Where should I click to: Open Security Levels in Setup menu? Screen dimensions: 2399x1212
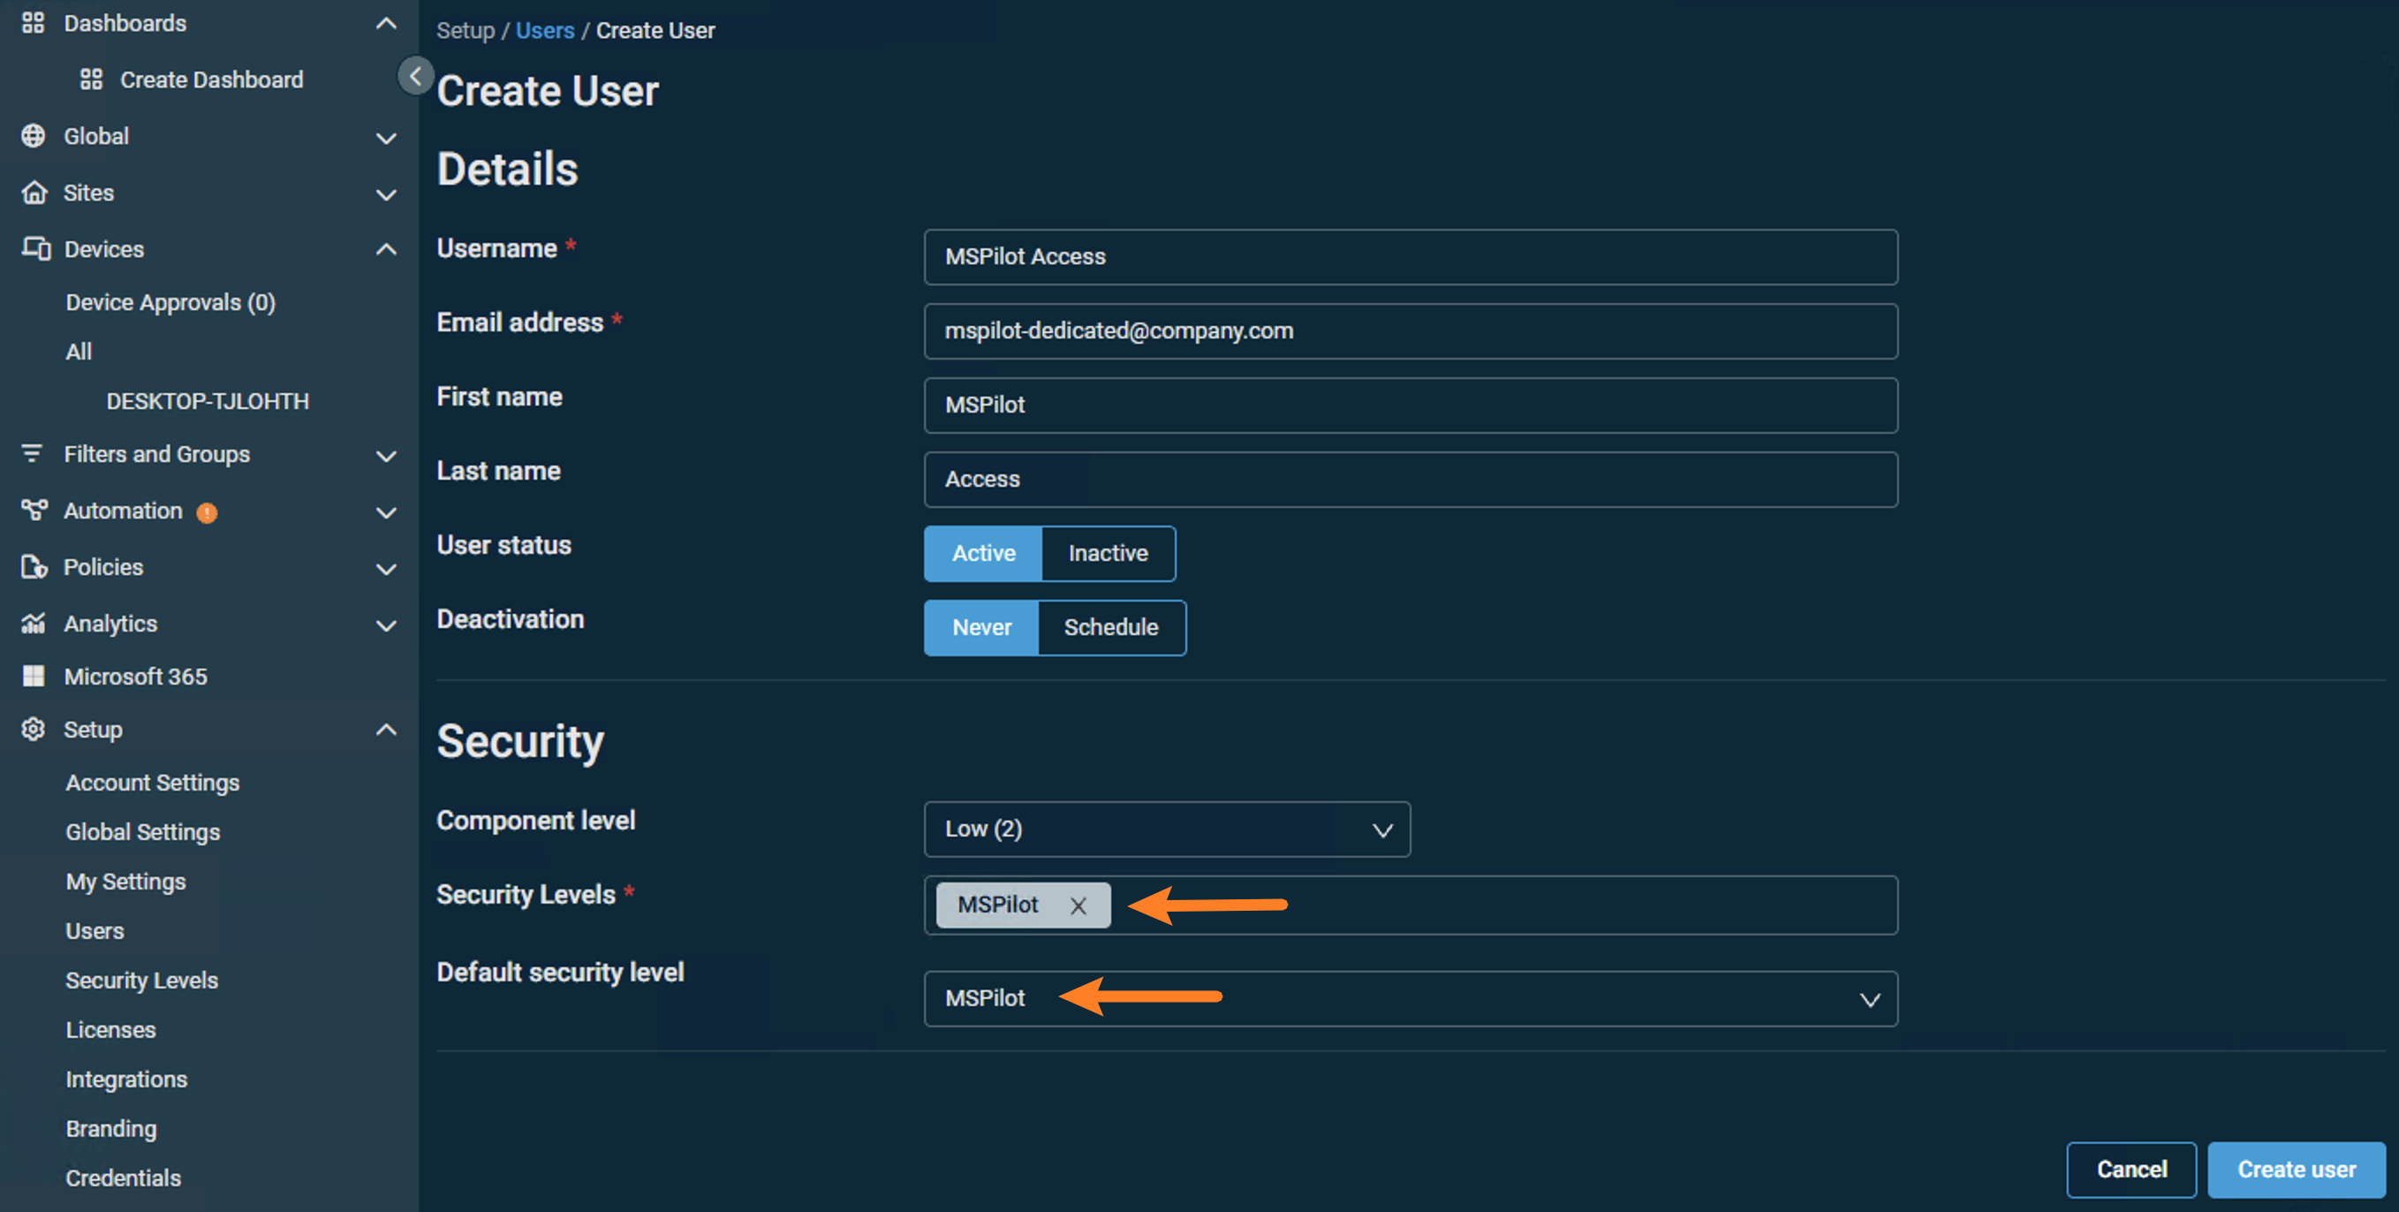[x=141, y=980]
